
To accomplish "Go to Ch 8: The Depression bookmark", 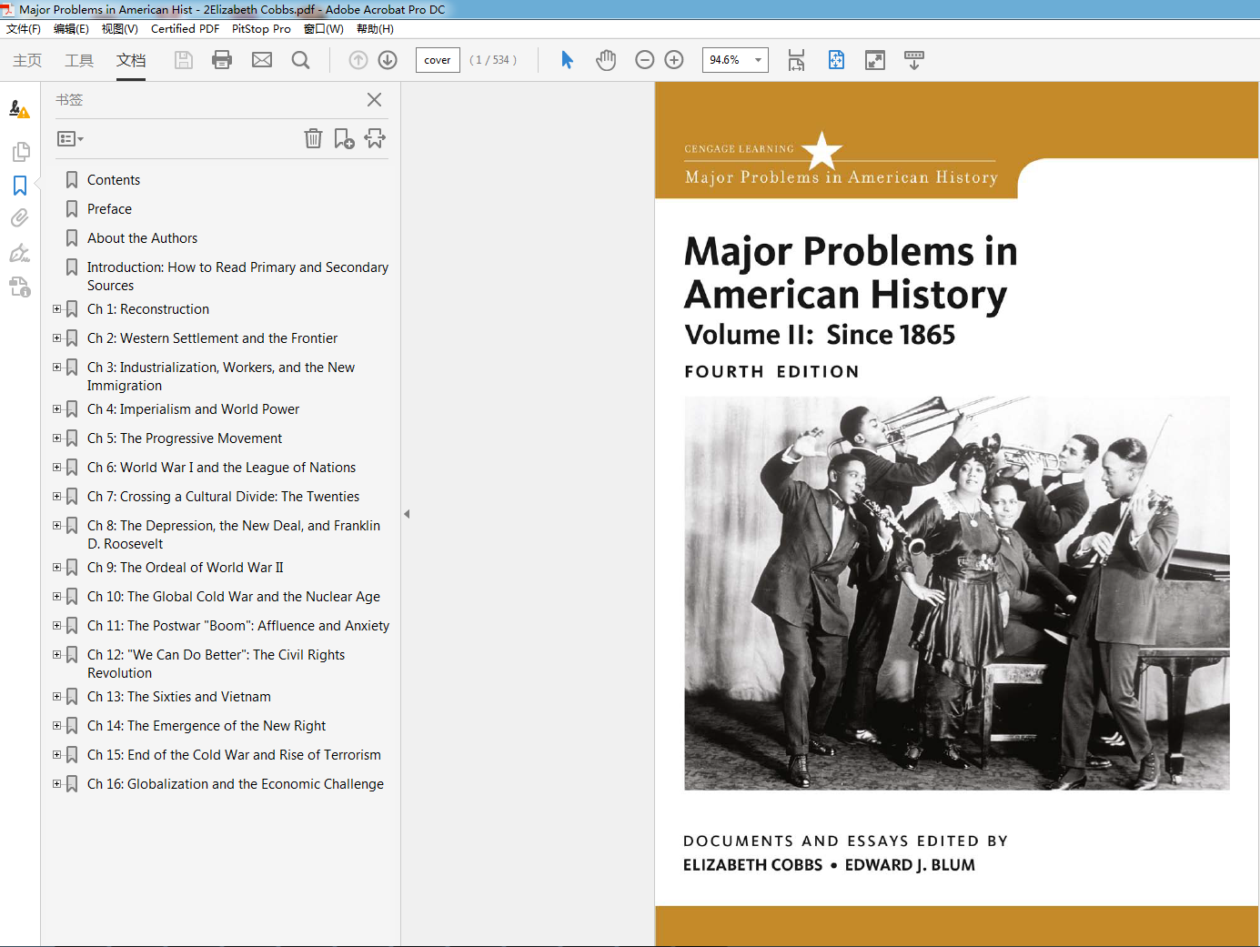I will (x=234, y=535).
